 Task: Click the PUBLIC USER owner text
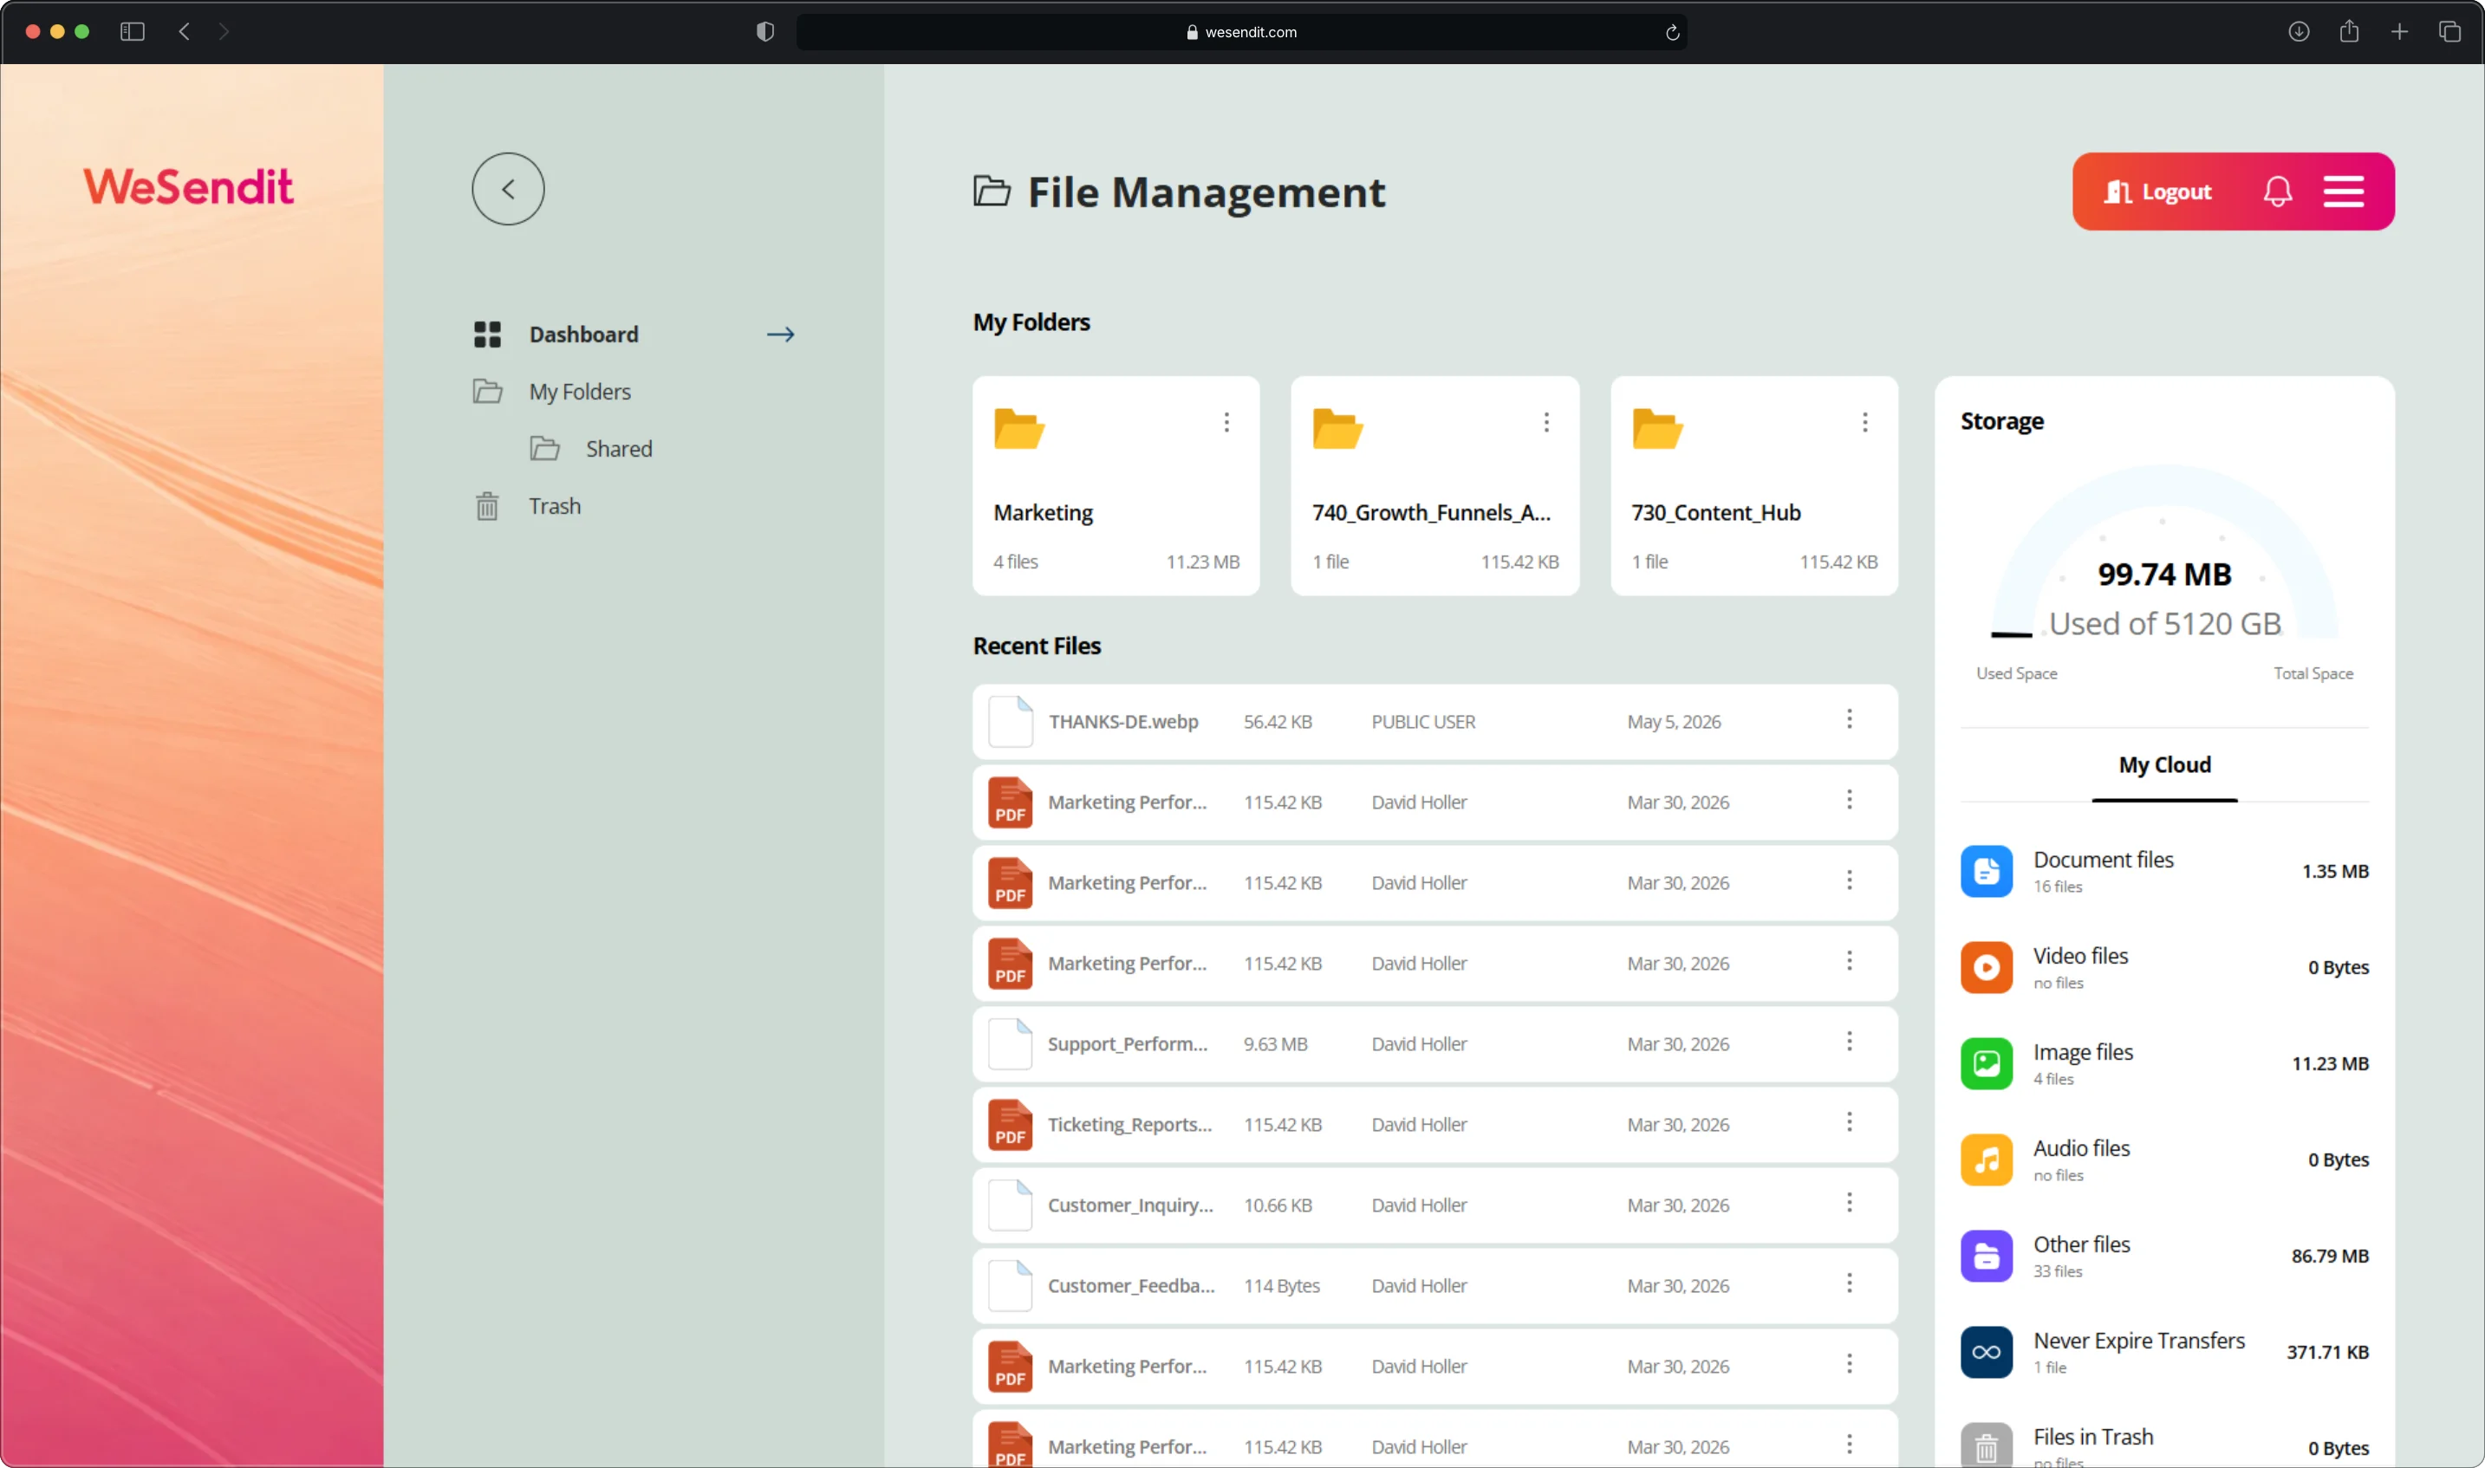1422,722
